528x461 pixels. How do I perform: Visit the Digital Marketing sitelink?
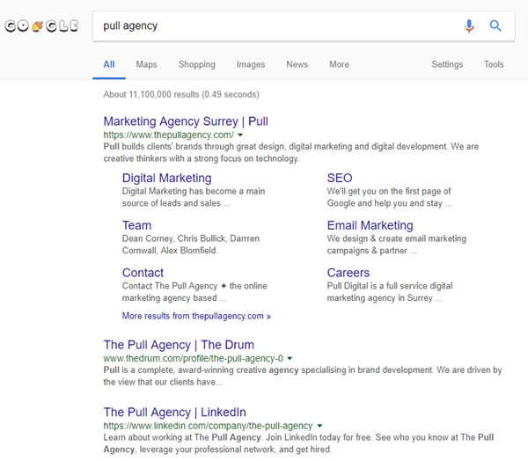(x=166, y=178)
